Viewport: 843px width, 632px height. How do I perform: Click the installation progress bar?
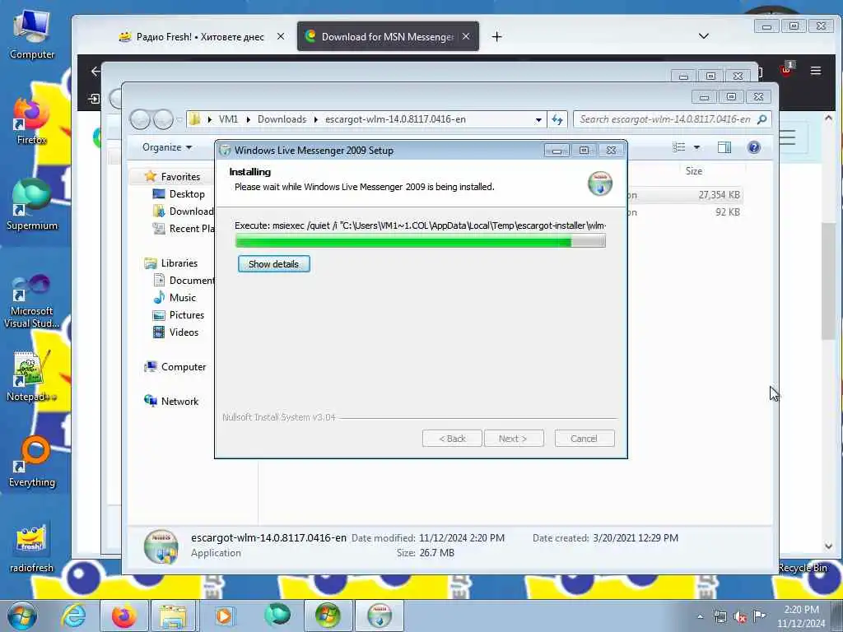pos(421,241)
